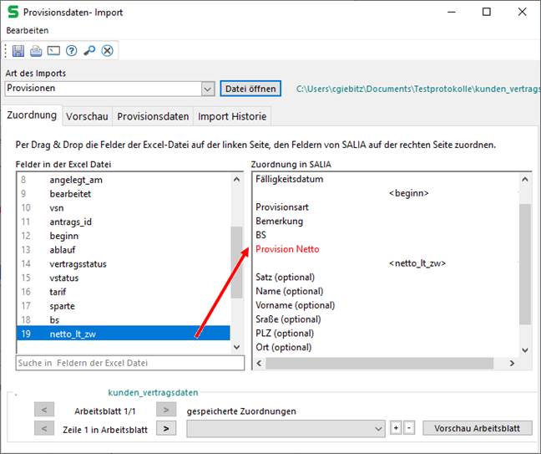Click the key toolbar icon
This screenshot has width=541, height=454.
coord(89,51)
